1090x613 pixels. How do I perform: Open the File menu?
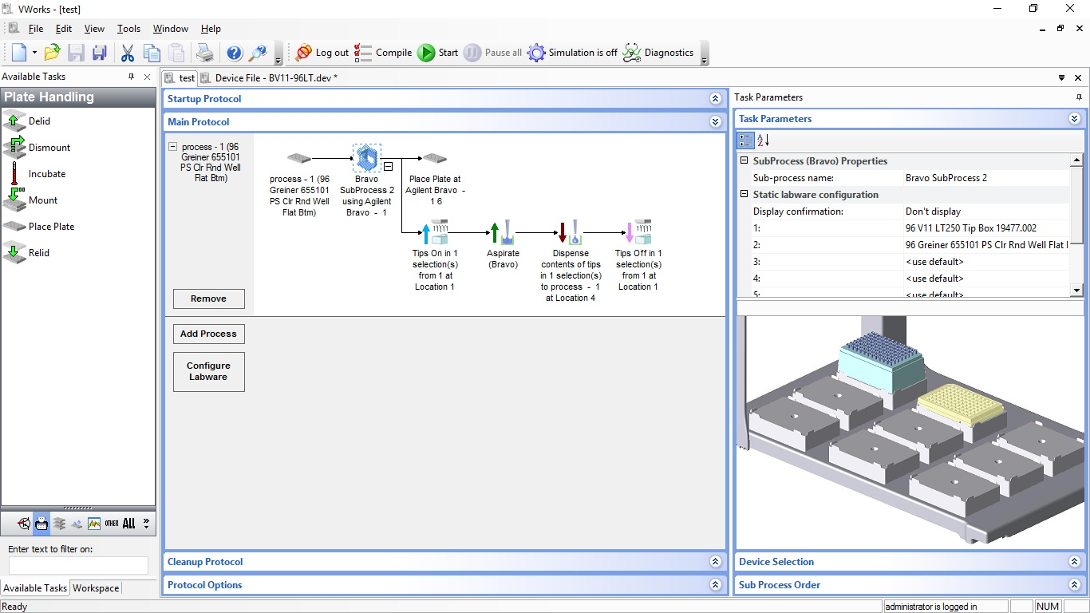click(x=36, y=29)
